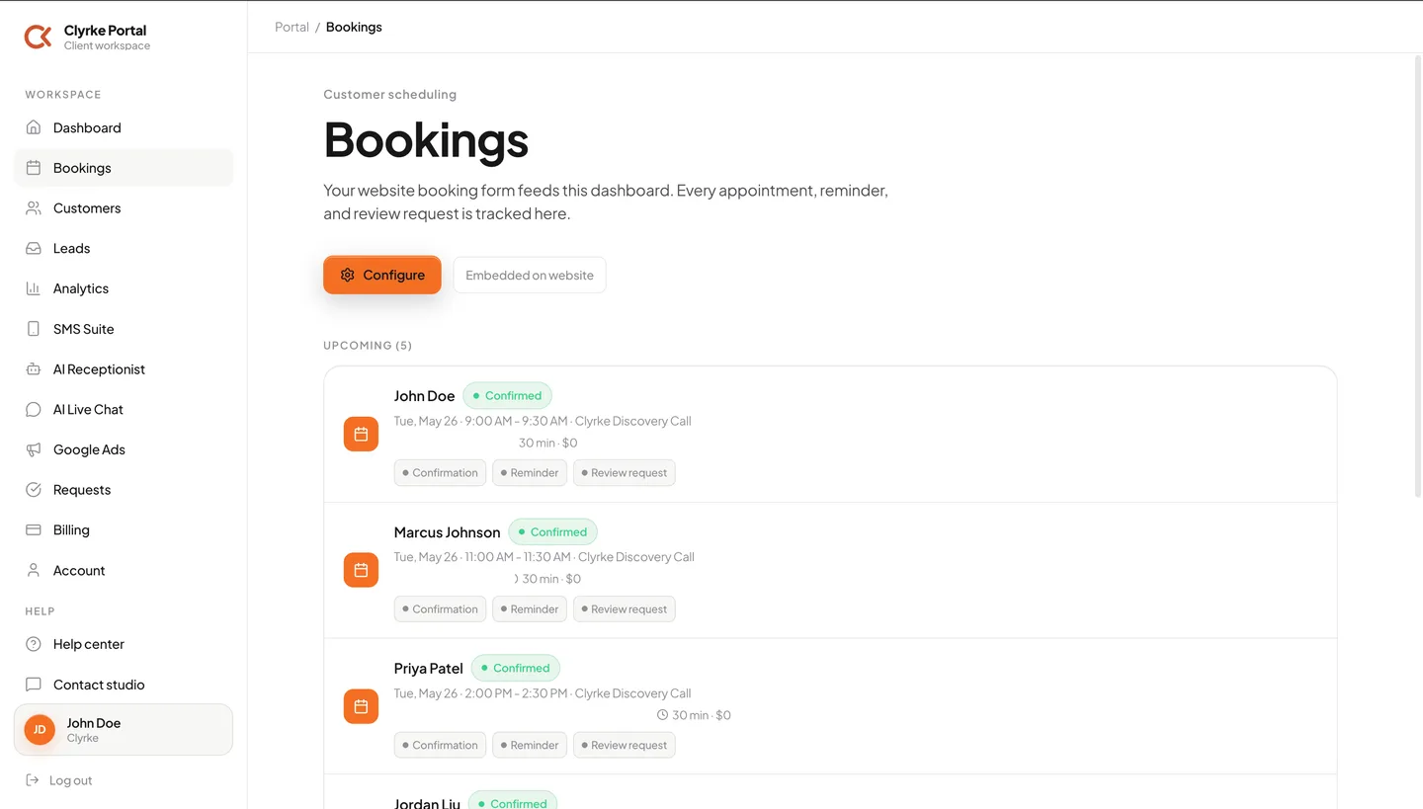
Task: Go to Google Ads
Action: (x=124, y=449)
